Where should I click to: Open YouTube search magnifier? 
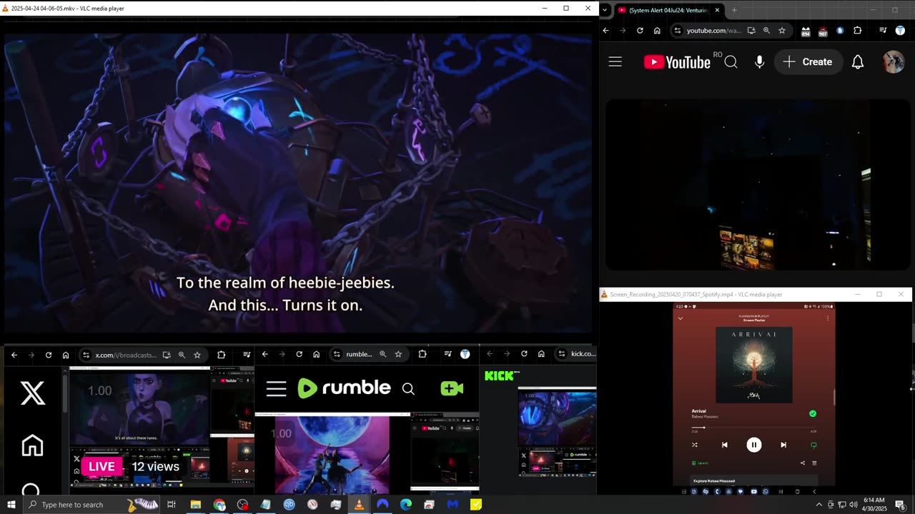731,62
